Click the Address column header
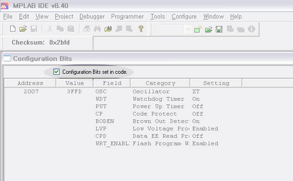Viewport: 293px width, 181px height. [30, 83]
